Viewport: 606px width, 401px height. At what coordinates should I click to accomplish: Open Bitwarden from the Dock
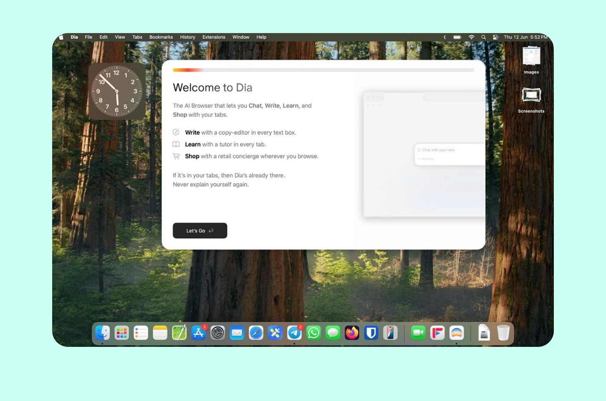click(371, 332)
